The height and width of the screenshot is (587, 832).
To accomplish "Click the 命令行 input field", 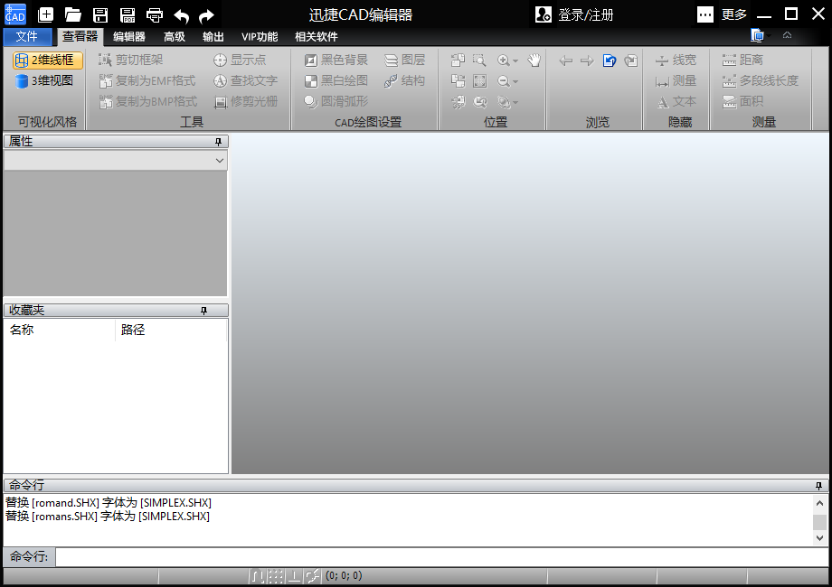I will click(x=441, y=557).
